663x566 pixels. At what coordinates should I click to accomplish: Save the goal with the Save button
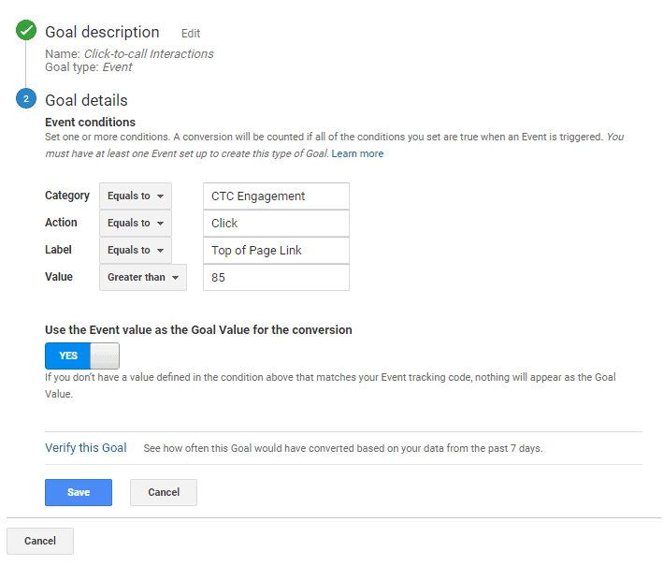(79, 492)
